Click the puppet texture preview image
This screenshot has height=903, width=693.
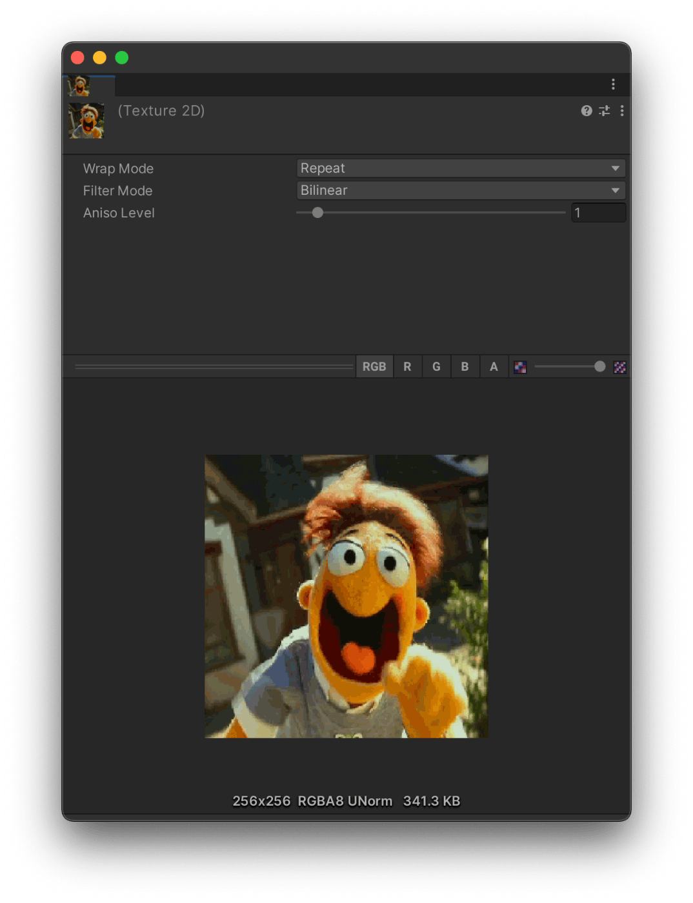pyautogui.click(x=346, y=597)
